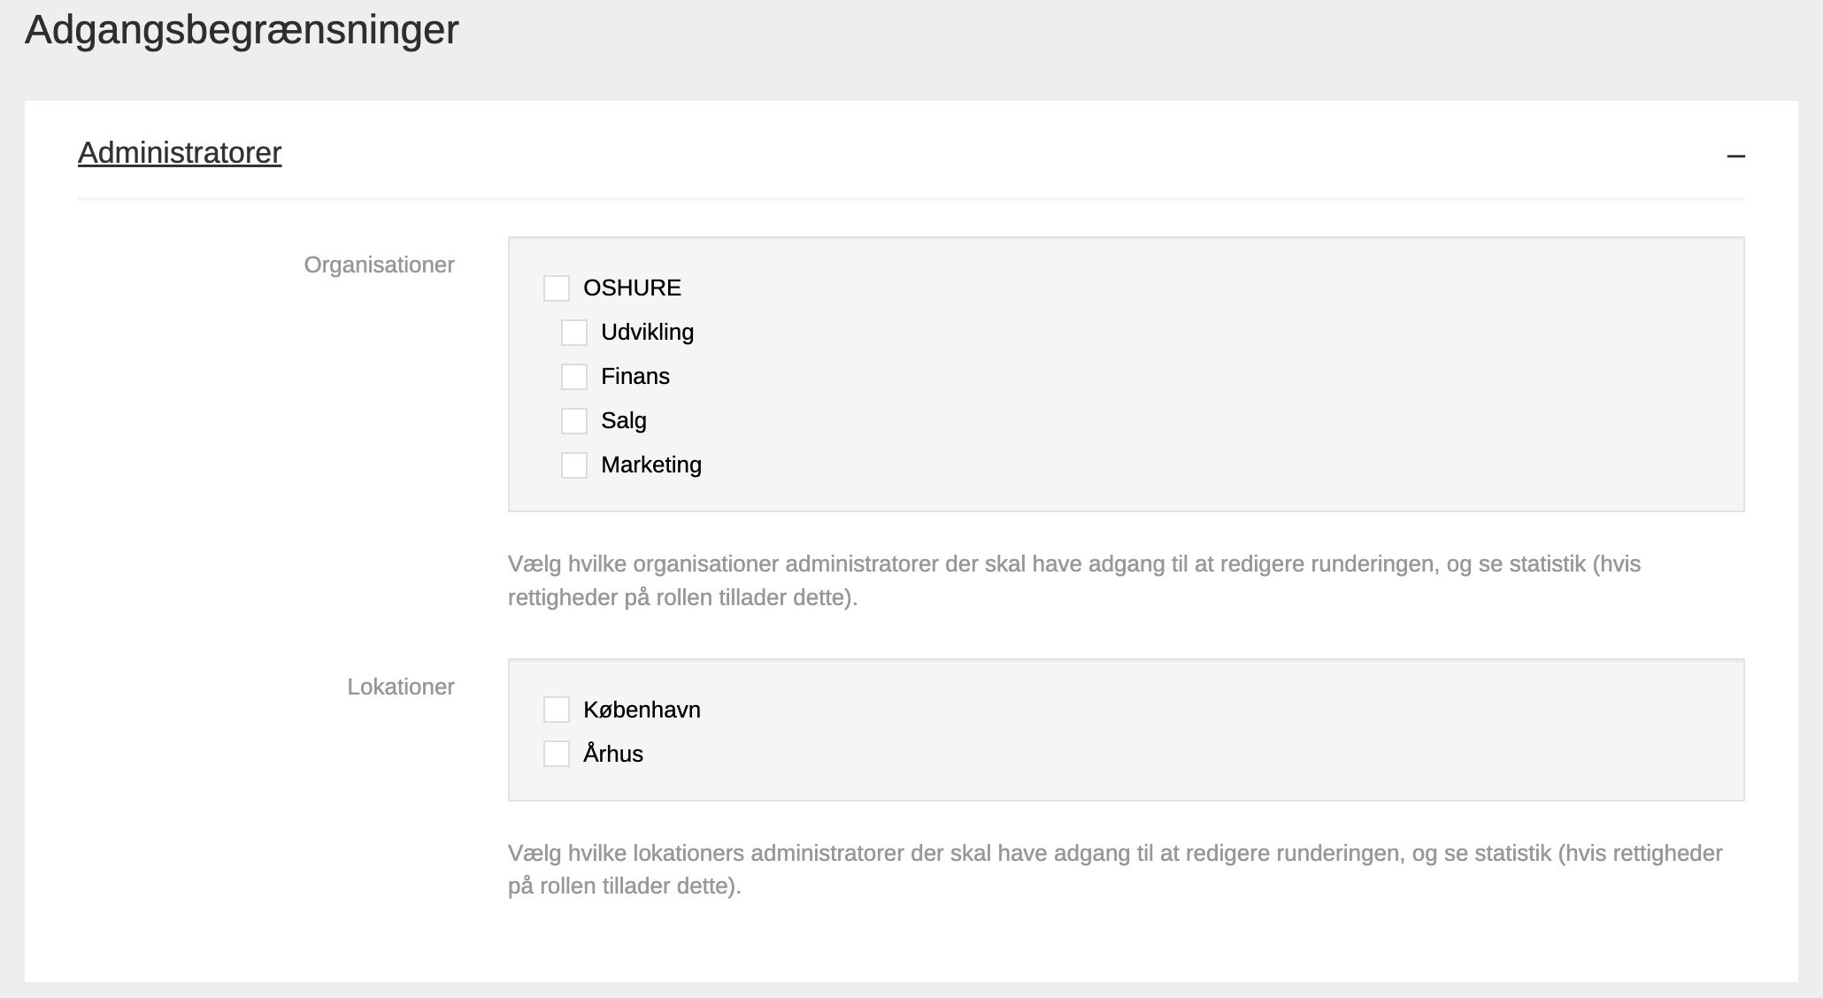
Task: Enable the Århus location checkbox
Action: 557,754
